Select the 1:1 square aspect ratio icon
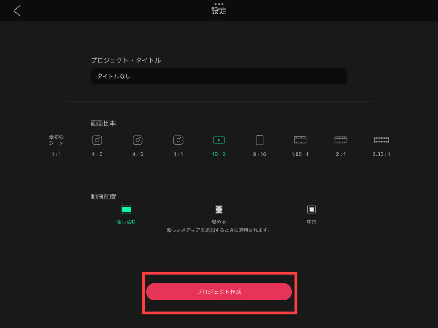This screenshot has width=438, height=328. click(x=178, y=140)
